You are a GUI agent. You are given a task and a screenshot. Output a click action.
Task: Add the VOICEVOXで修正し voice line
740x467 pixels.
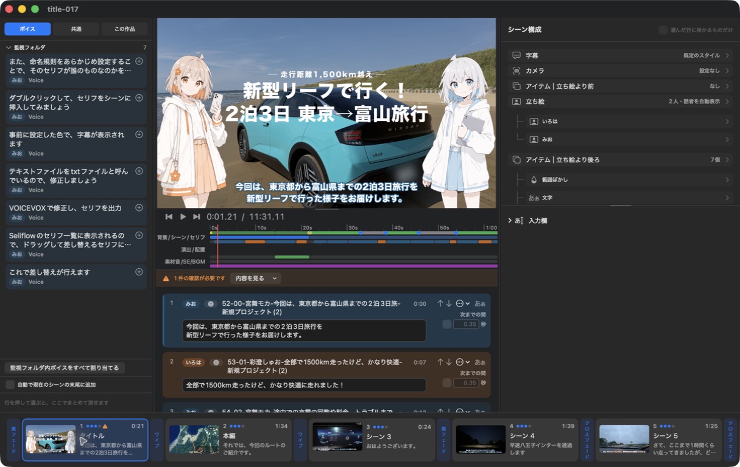139,208
